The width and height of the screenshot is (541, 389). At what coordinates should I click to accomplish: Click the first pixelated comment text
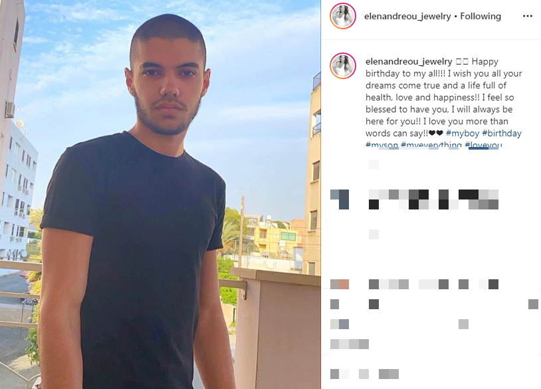pos(433,199)
